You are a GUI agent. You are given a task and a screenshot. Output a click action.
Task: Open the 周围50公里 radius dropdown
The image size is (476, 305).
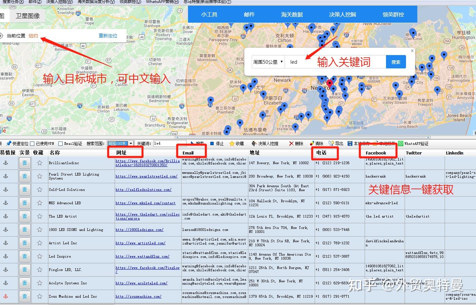(268, 62)
